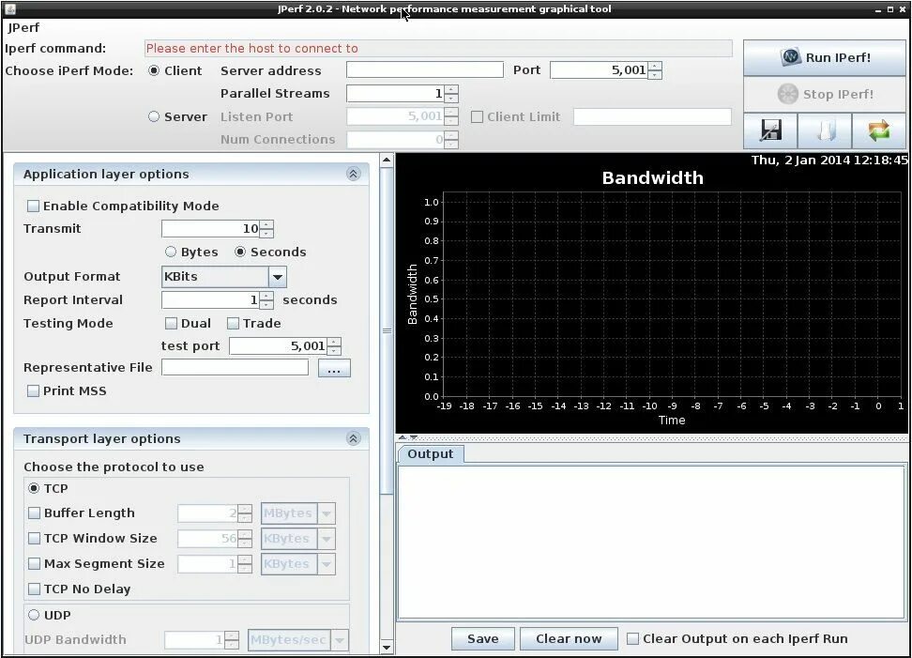Open the Max Segment Size KBytes dropdown
The height and width of the screenshot is (658, 912).
point(327,564)
